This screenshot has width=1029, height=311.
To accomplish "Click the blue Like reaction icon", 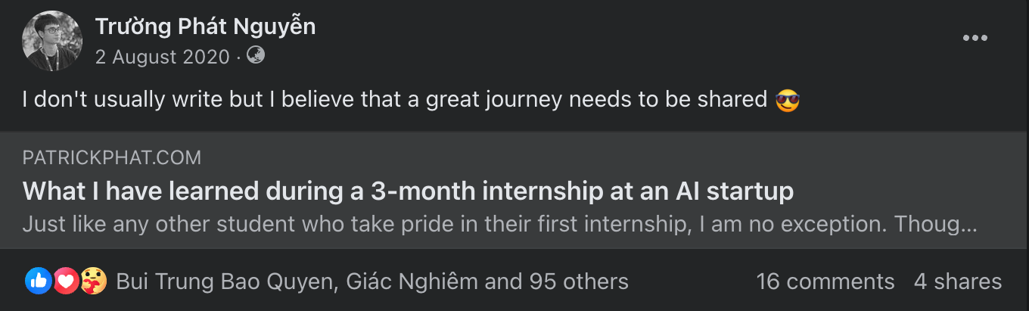I will point(38,281).
